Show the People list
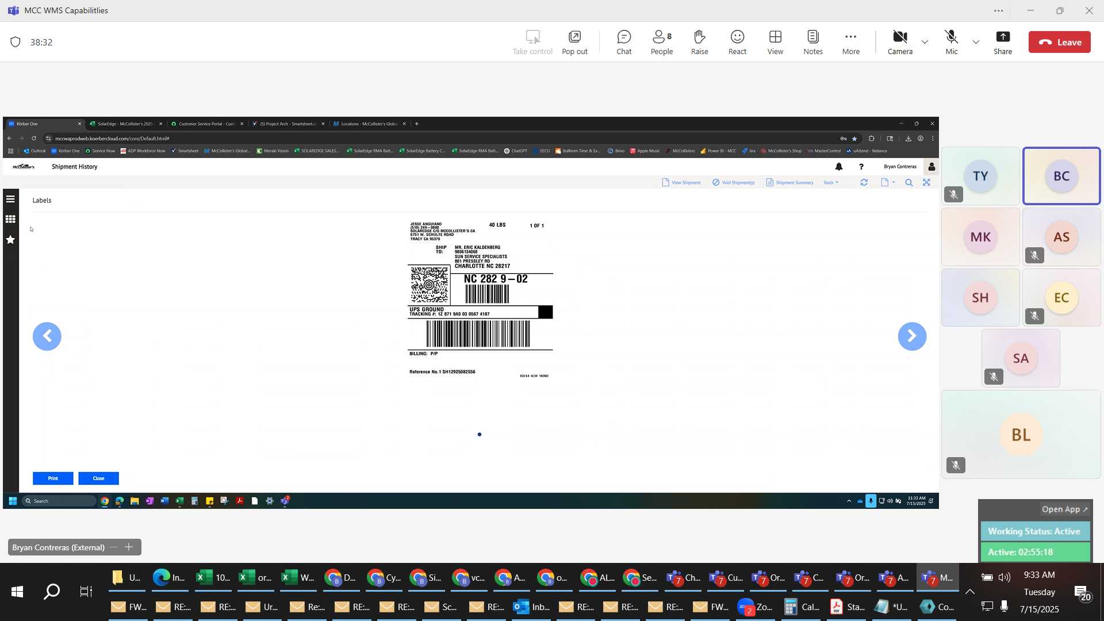1104x621 pixels. pos(662,43)
